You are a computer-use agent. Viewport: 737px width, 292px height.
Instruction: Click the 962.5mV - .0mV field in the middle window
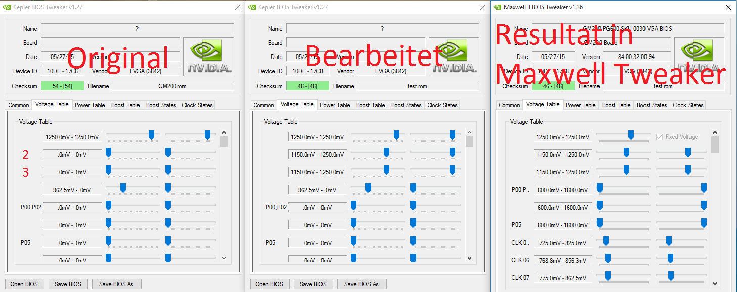317,190
